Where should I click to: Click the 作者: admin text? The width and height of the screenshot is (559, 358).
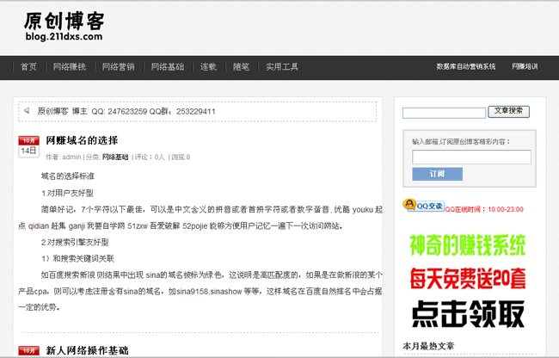coord(64,157)
